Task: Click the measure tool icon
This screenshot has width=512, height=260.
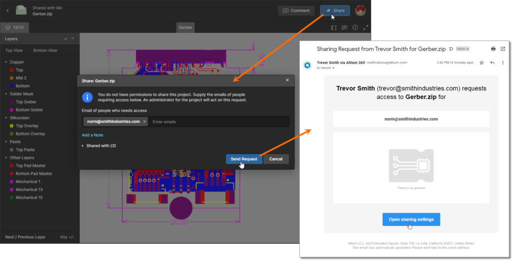Action: tap(334, 27)
